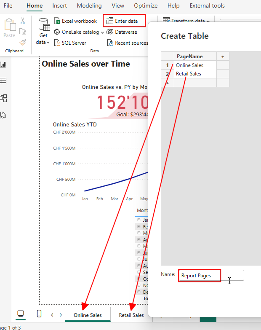Click the Cut scissors icon
261x330 pixels.
tap(23, 21)
